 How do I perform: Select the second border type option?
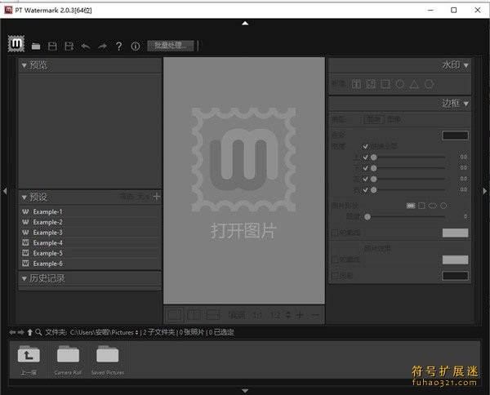pos(394,119)
